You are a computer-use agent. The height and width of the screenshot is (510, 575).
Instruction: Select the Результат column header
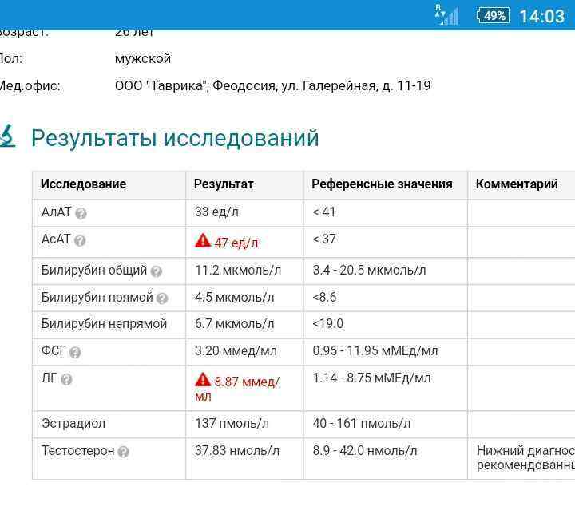click(224, 184)
